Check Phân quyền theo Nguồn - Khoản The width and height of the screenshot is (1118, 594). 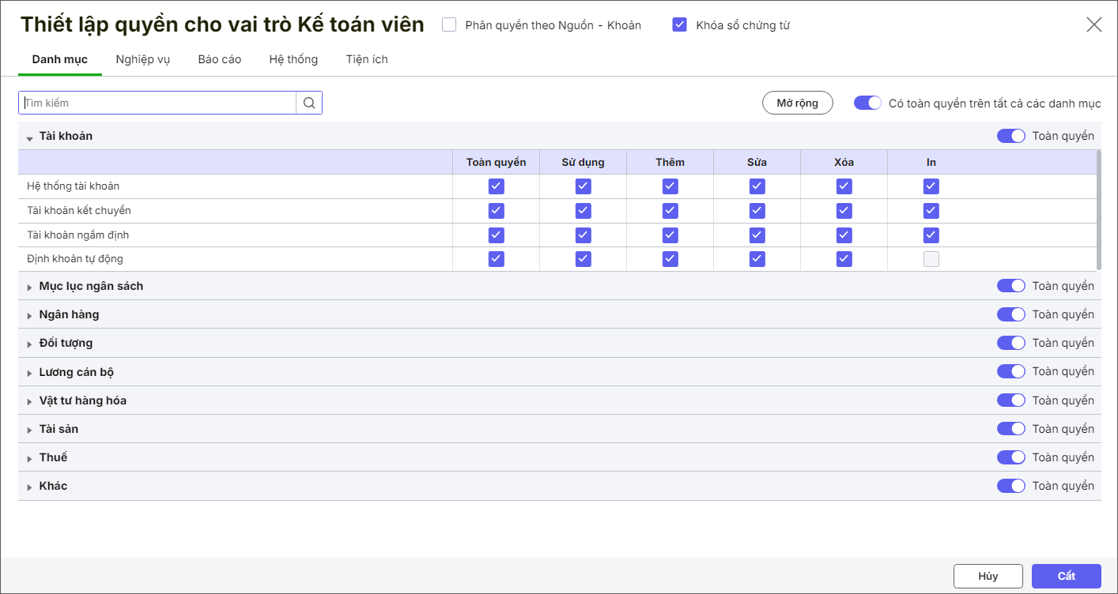(449, 24)
